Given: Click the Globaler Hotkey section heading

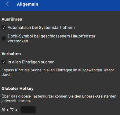Looking at the screenshot, I should [17, 88].
